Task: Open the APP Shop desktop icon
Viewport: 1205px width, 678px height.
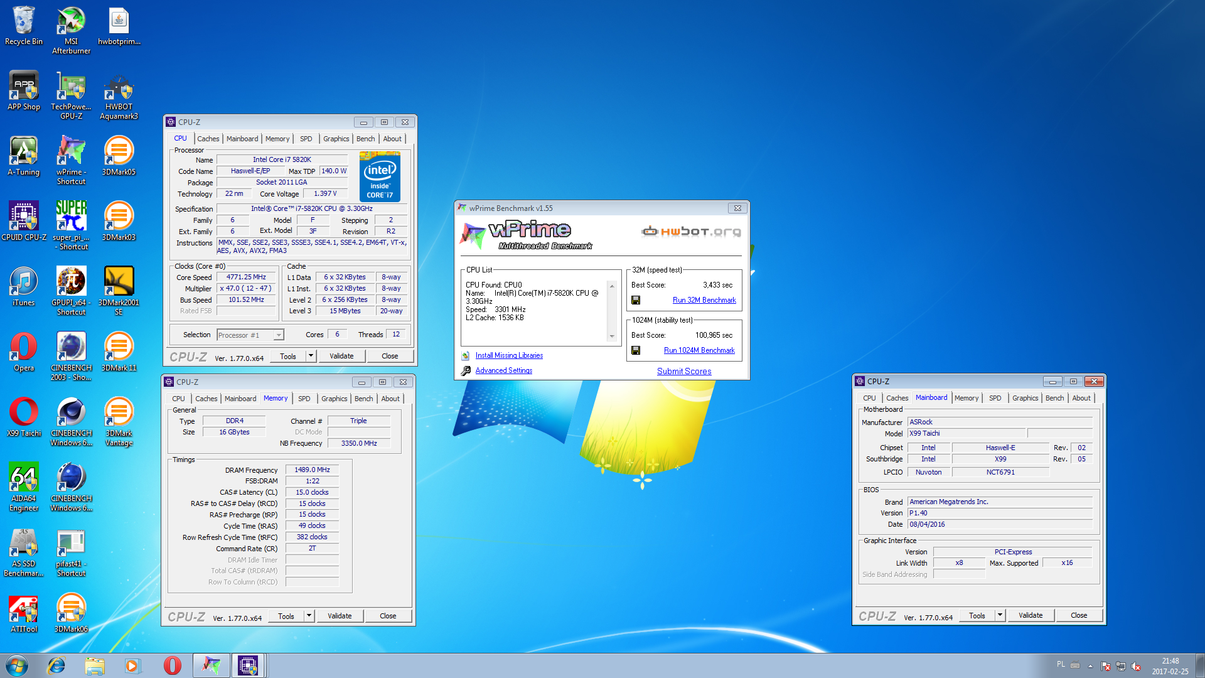Action: coord(24,91)
